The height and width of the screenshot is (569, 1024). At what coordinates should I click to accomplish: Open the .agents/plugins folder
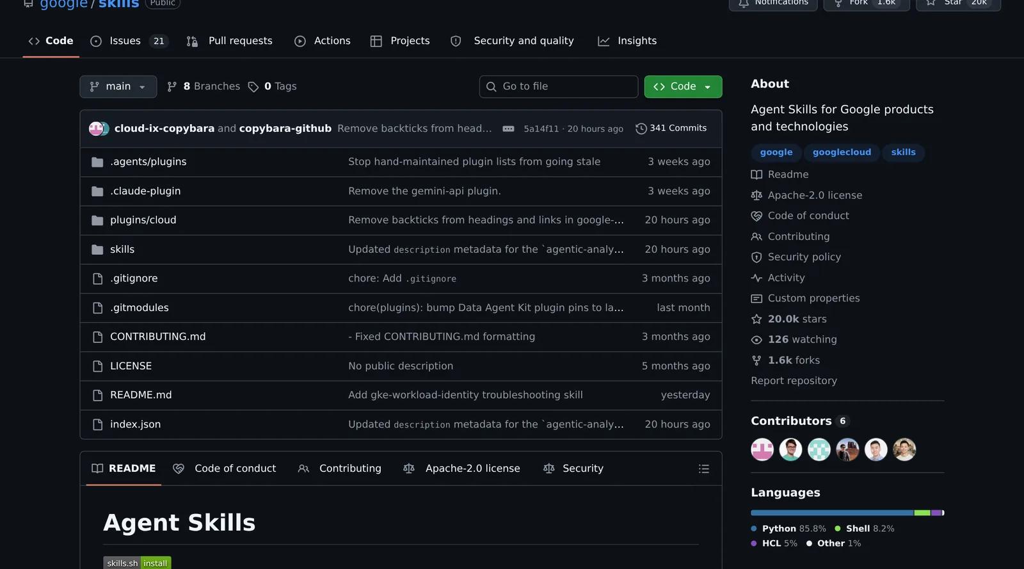pos(148,162)
